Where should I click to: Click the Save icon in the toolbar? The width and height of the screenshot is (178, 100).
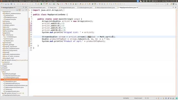[6, 4]
